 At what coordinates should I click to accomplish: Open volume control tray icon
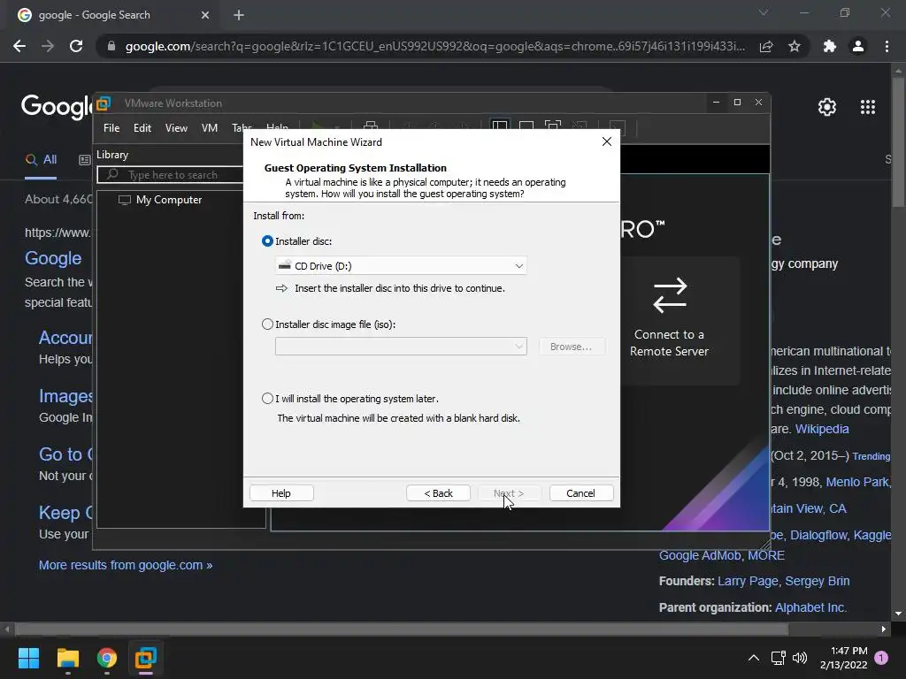pos(800,658)
